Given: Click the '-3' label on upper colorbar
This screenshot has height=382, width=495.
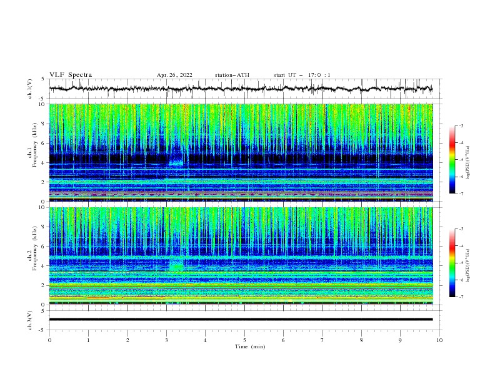Looking at the screenshot, I should [x=461, y=125].
